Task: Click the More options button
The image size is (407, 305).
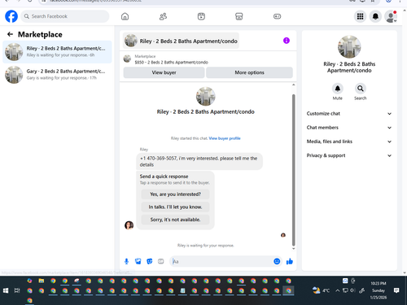Action: [x=249, y=72]
